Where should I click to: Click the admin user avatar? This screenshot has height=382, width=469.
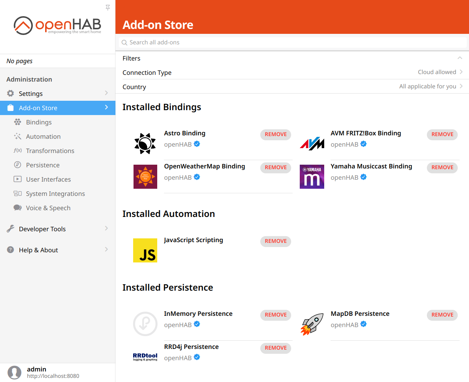coord(15,372)
